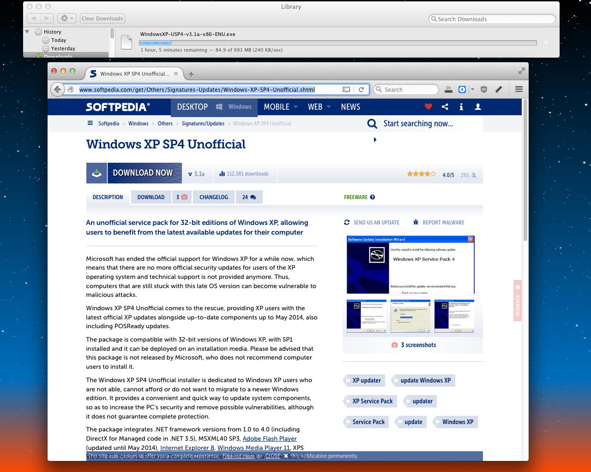The height and width of the screenshot is (472, 591).
Task: Cancel the WindowsXP-USP4 download in Library
Action: click(x=546, y=42)
